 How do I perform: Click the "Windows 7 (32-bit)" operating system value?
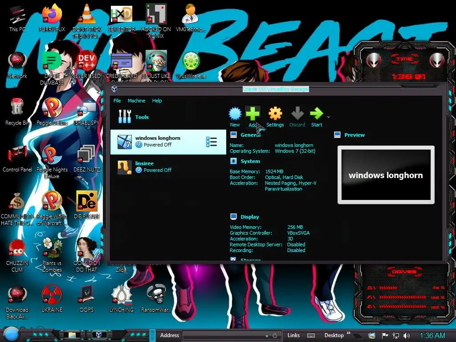pyautogui.click(x=295, y=151)
